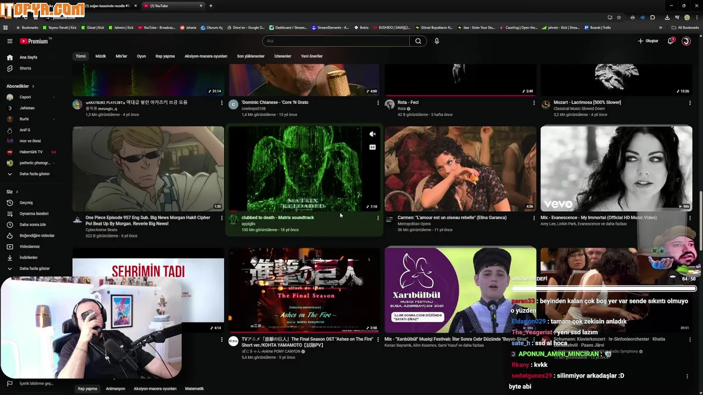703x395 pixels.
Task: Open the Carmen L'amour opera thumbnail
Action: pos(460,168)
